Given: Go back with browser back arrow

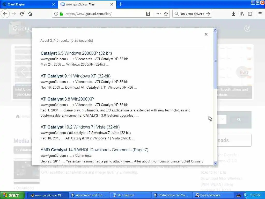Looking at the screenshot, I should point(5,14).
